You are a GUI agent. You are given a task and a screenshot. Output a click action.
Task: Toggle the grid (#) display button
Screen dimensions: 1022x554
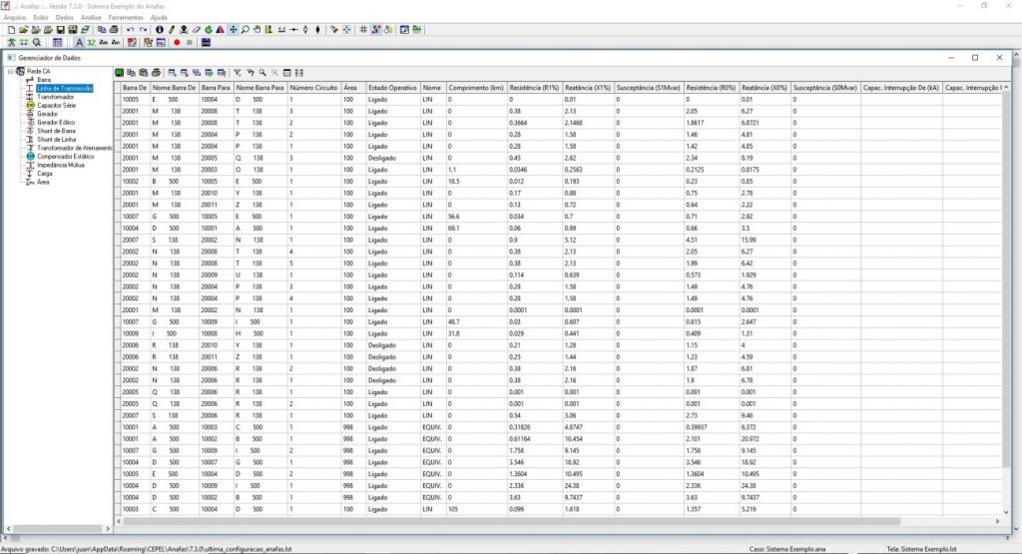tap(361, 30)
